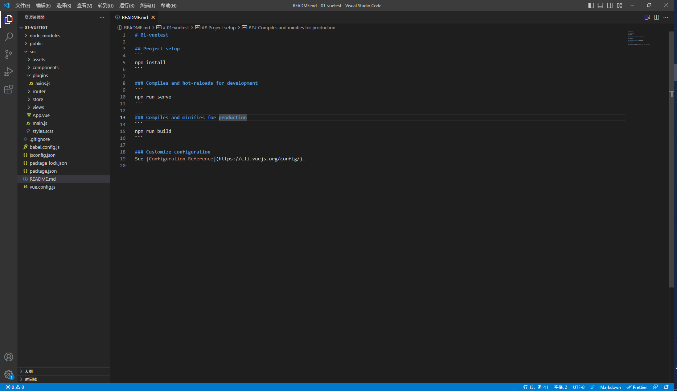The image size is (677, 391).
Task: Expand the 时间线 timeline section
Action: click(x=64, y=379)
